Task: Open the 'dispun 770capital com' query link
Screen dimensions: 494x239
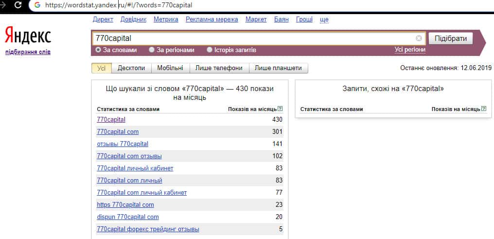Action: pos(128,217)
